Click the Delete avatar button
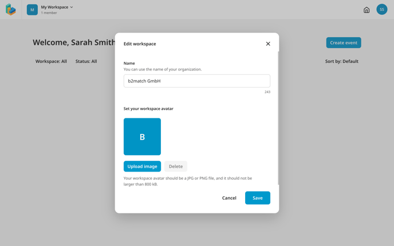This screenshot has width=394, height=246. coord(176,166)
